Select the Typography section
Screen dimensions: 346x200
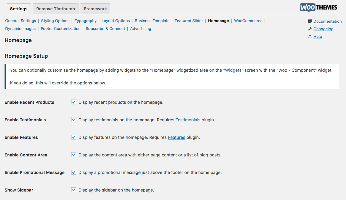coord(86,21)
